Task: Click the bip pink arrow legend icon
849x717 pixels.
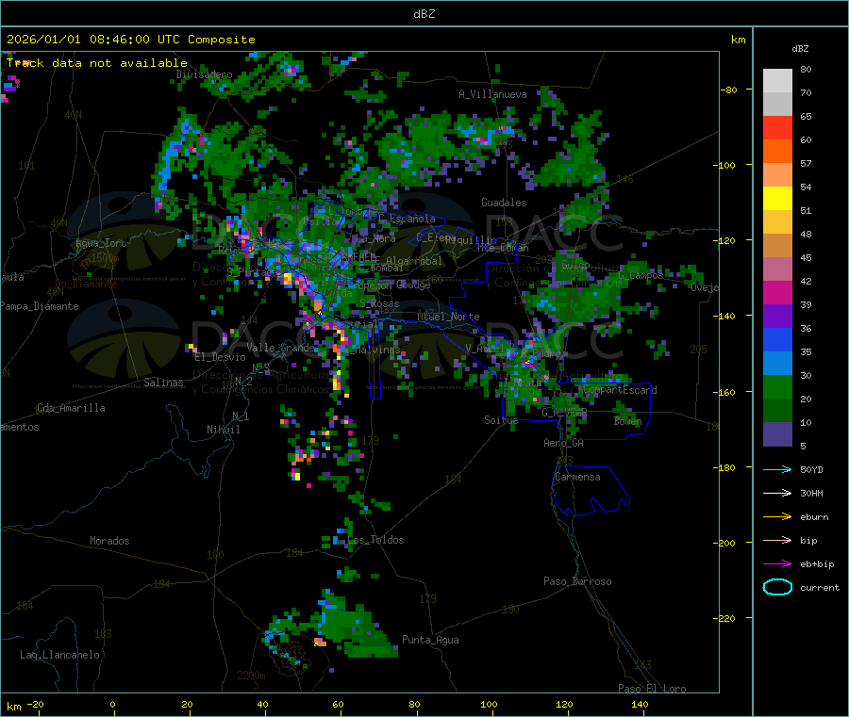Action: pos(777,540)
